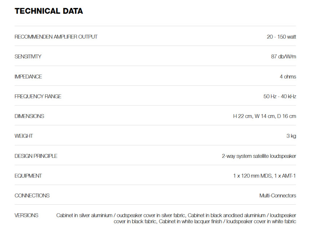Click the Design Principle label
Viewport: 310px width, 235px height.
pos(36,156)
